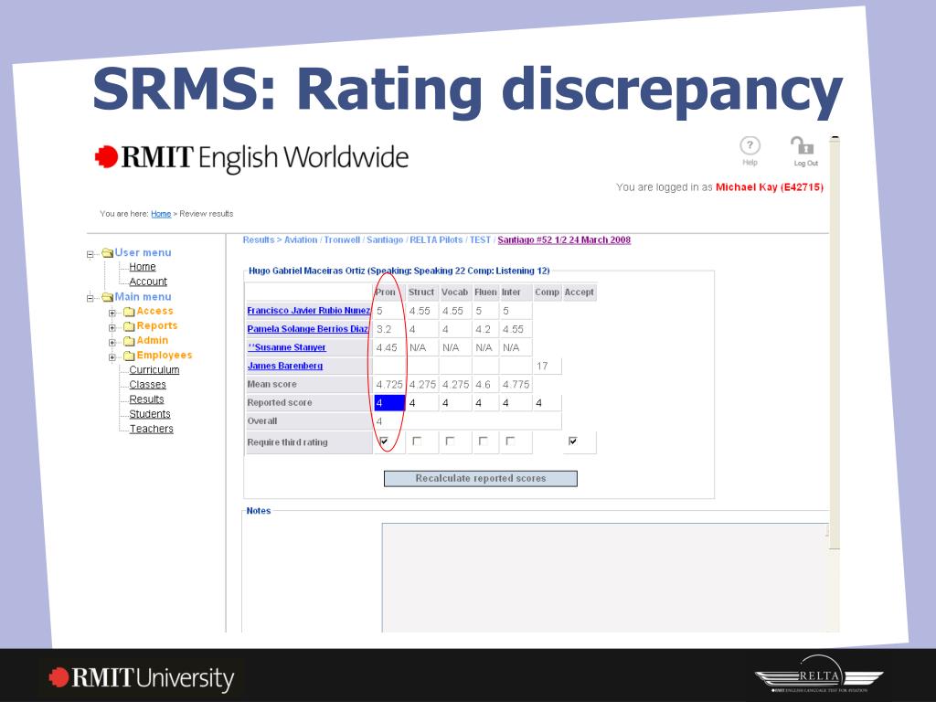936x702 pixels.
Task: Open rater Susanne Stanyer link
Action: pyautogui.click(x=286, y=347)
